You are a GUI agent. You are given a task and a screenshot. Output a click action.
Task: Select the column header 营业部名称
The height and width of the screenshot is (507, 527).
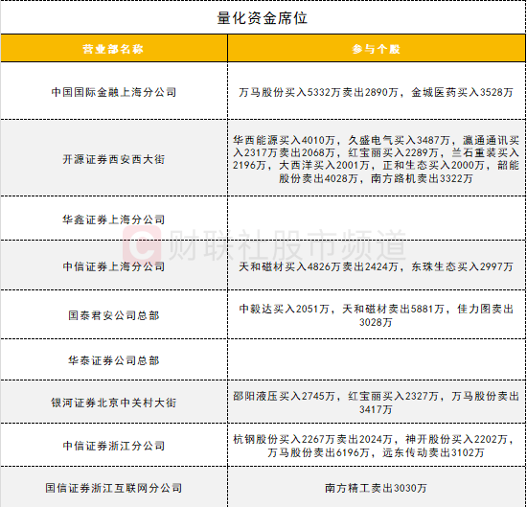pyautogui.click(x=113, y=49)
